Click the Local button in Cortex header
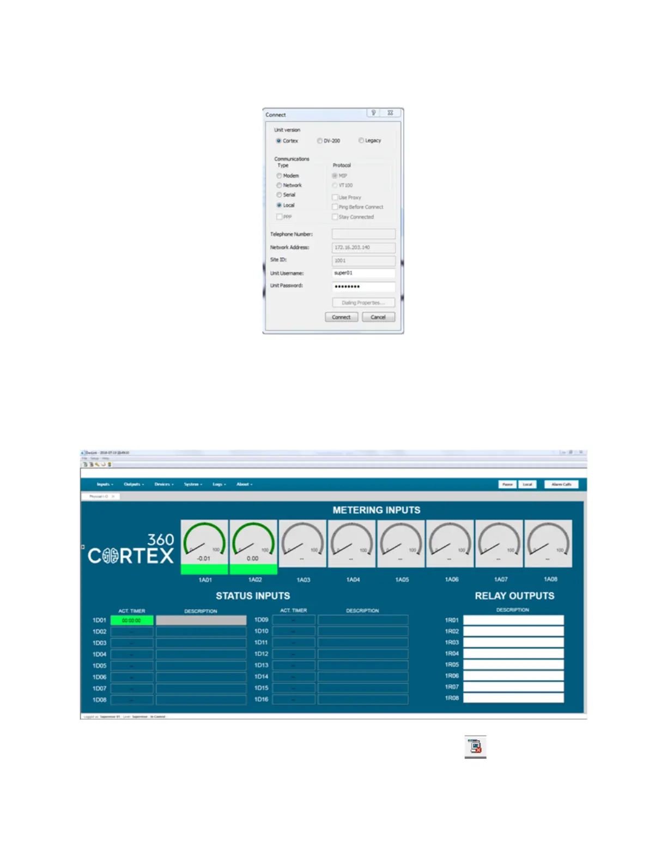Image resolution: width=667 pixels, height=863 pixels. [x=527, y=484]
